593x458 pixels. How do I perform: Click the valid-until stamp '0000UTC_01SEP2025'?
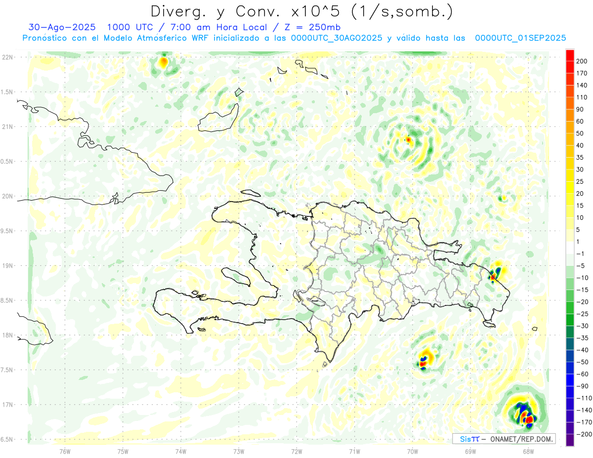[x=520, y=38]
